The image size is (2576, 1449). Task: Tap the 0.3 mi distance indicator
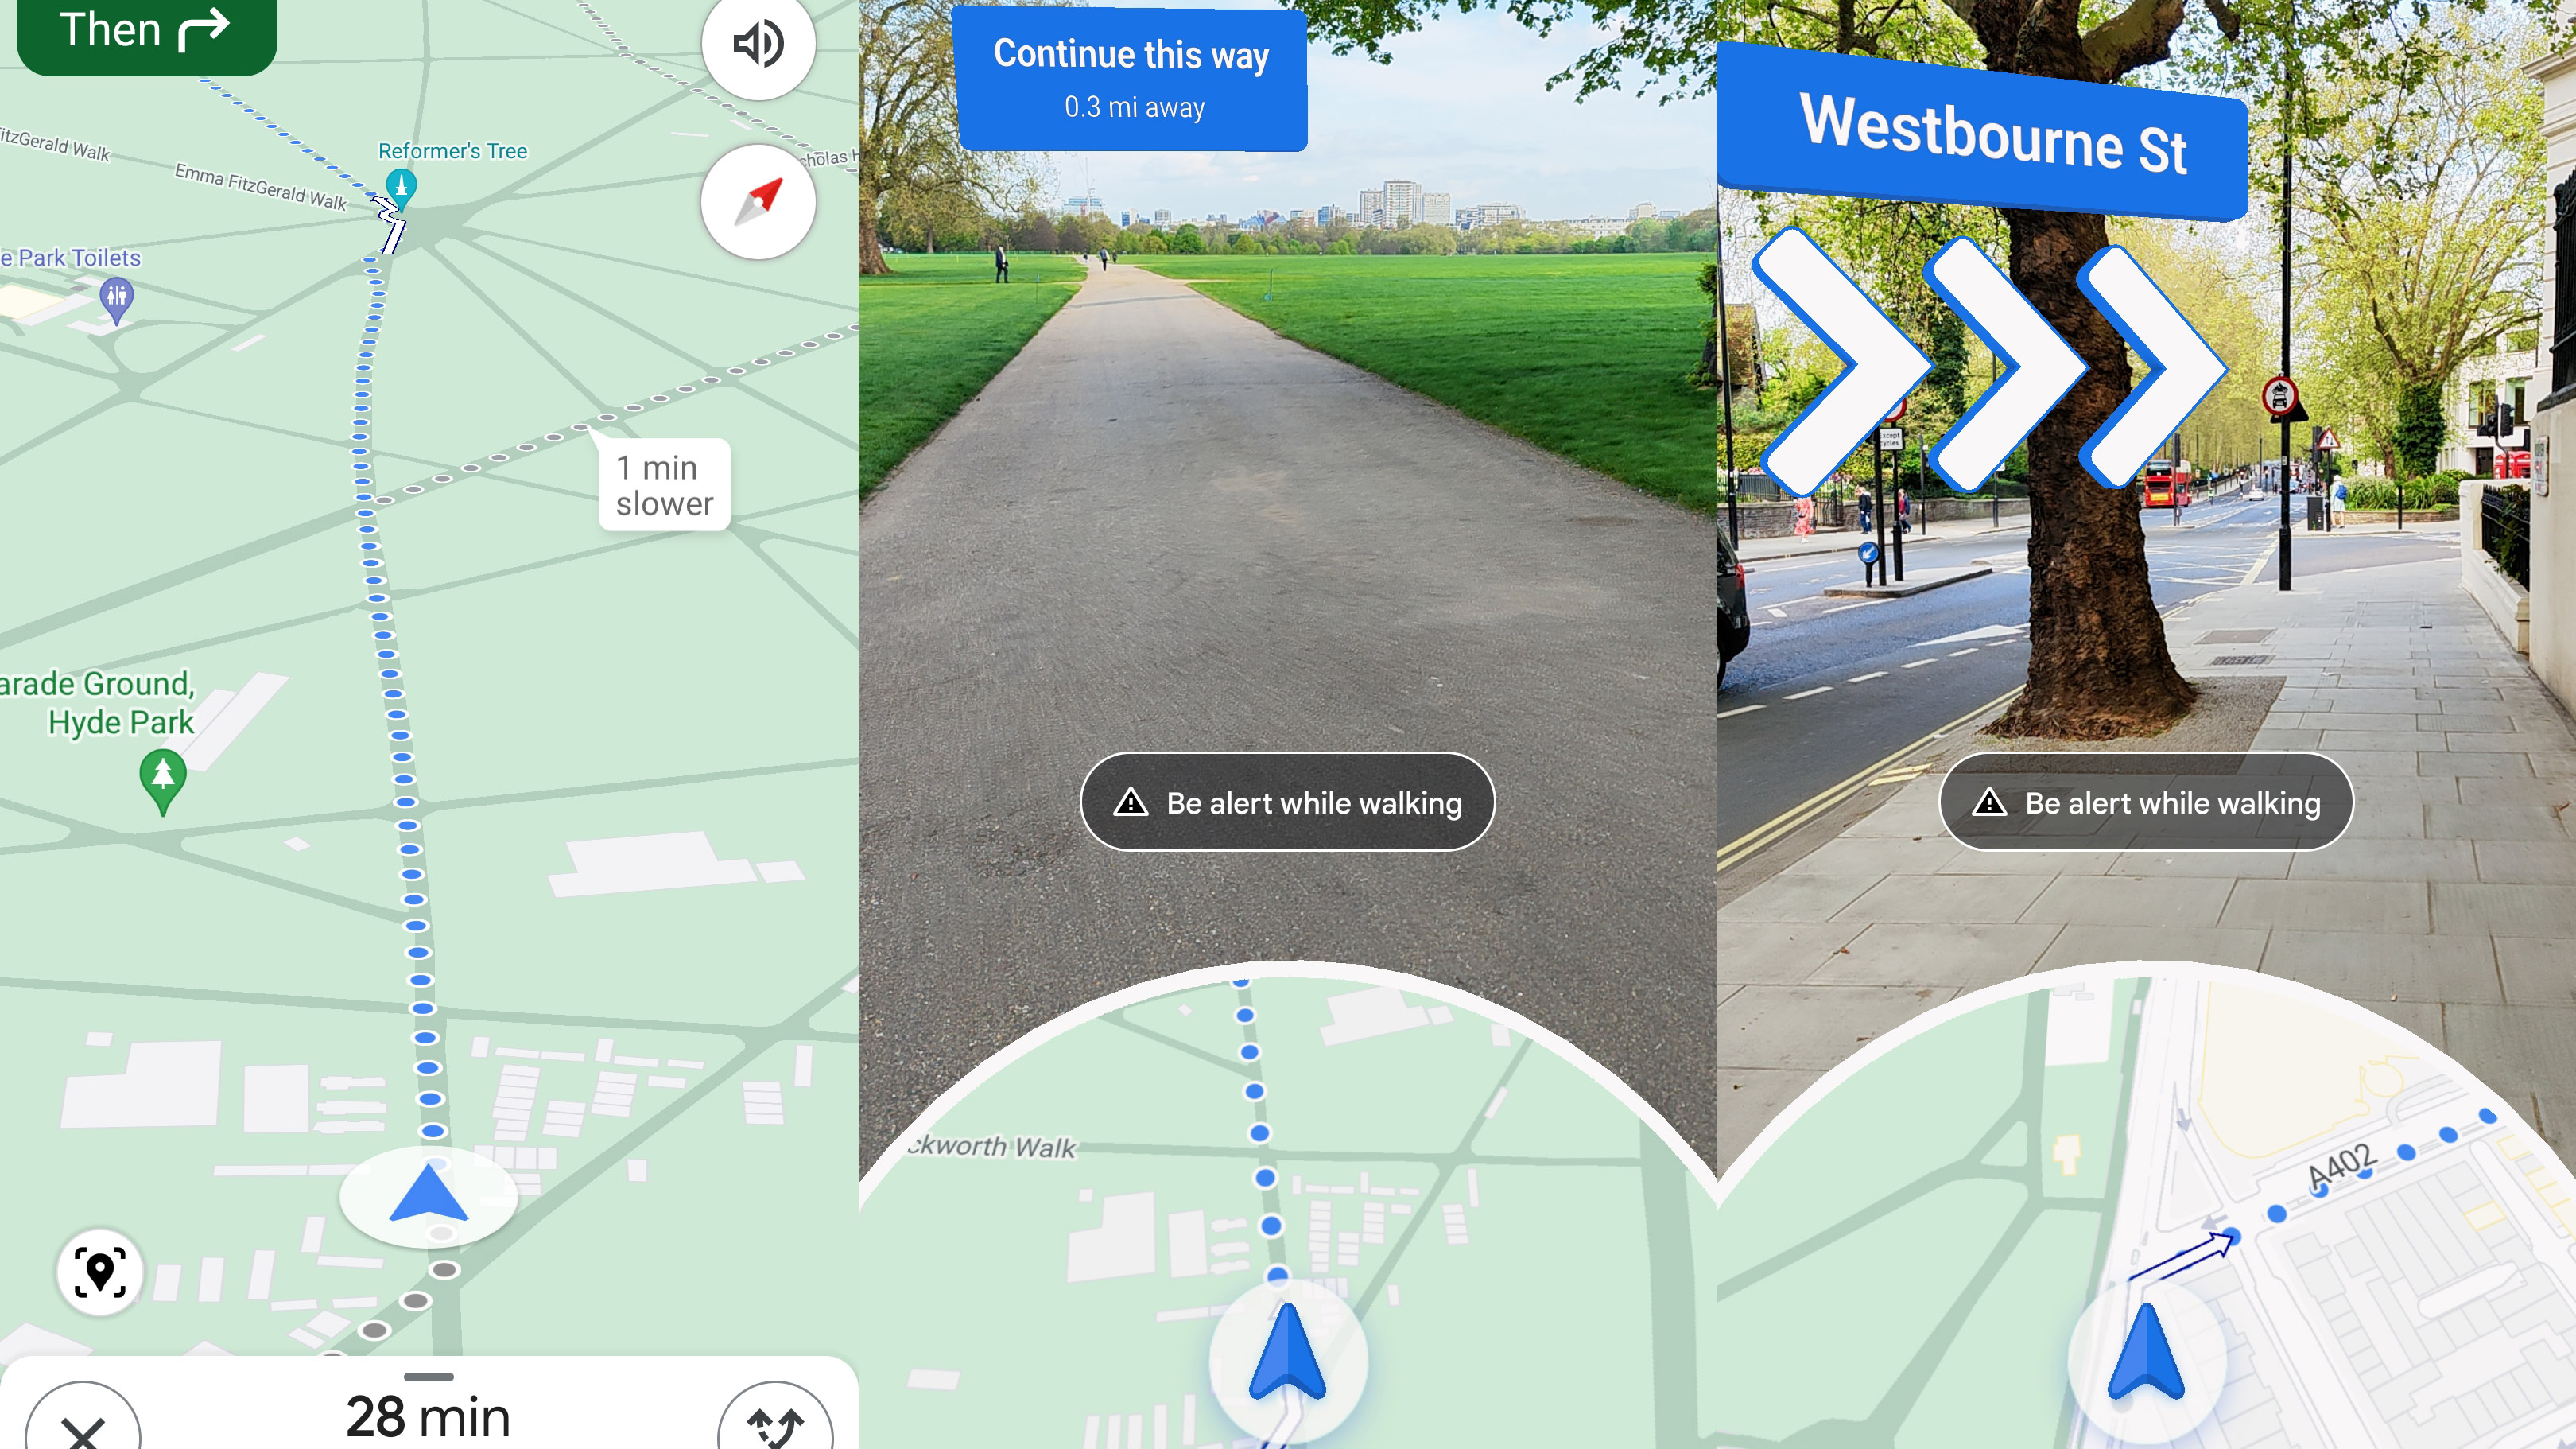pyautogui.click(x=1132, y=108)
